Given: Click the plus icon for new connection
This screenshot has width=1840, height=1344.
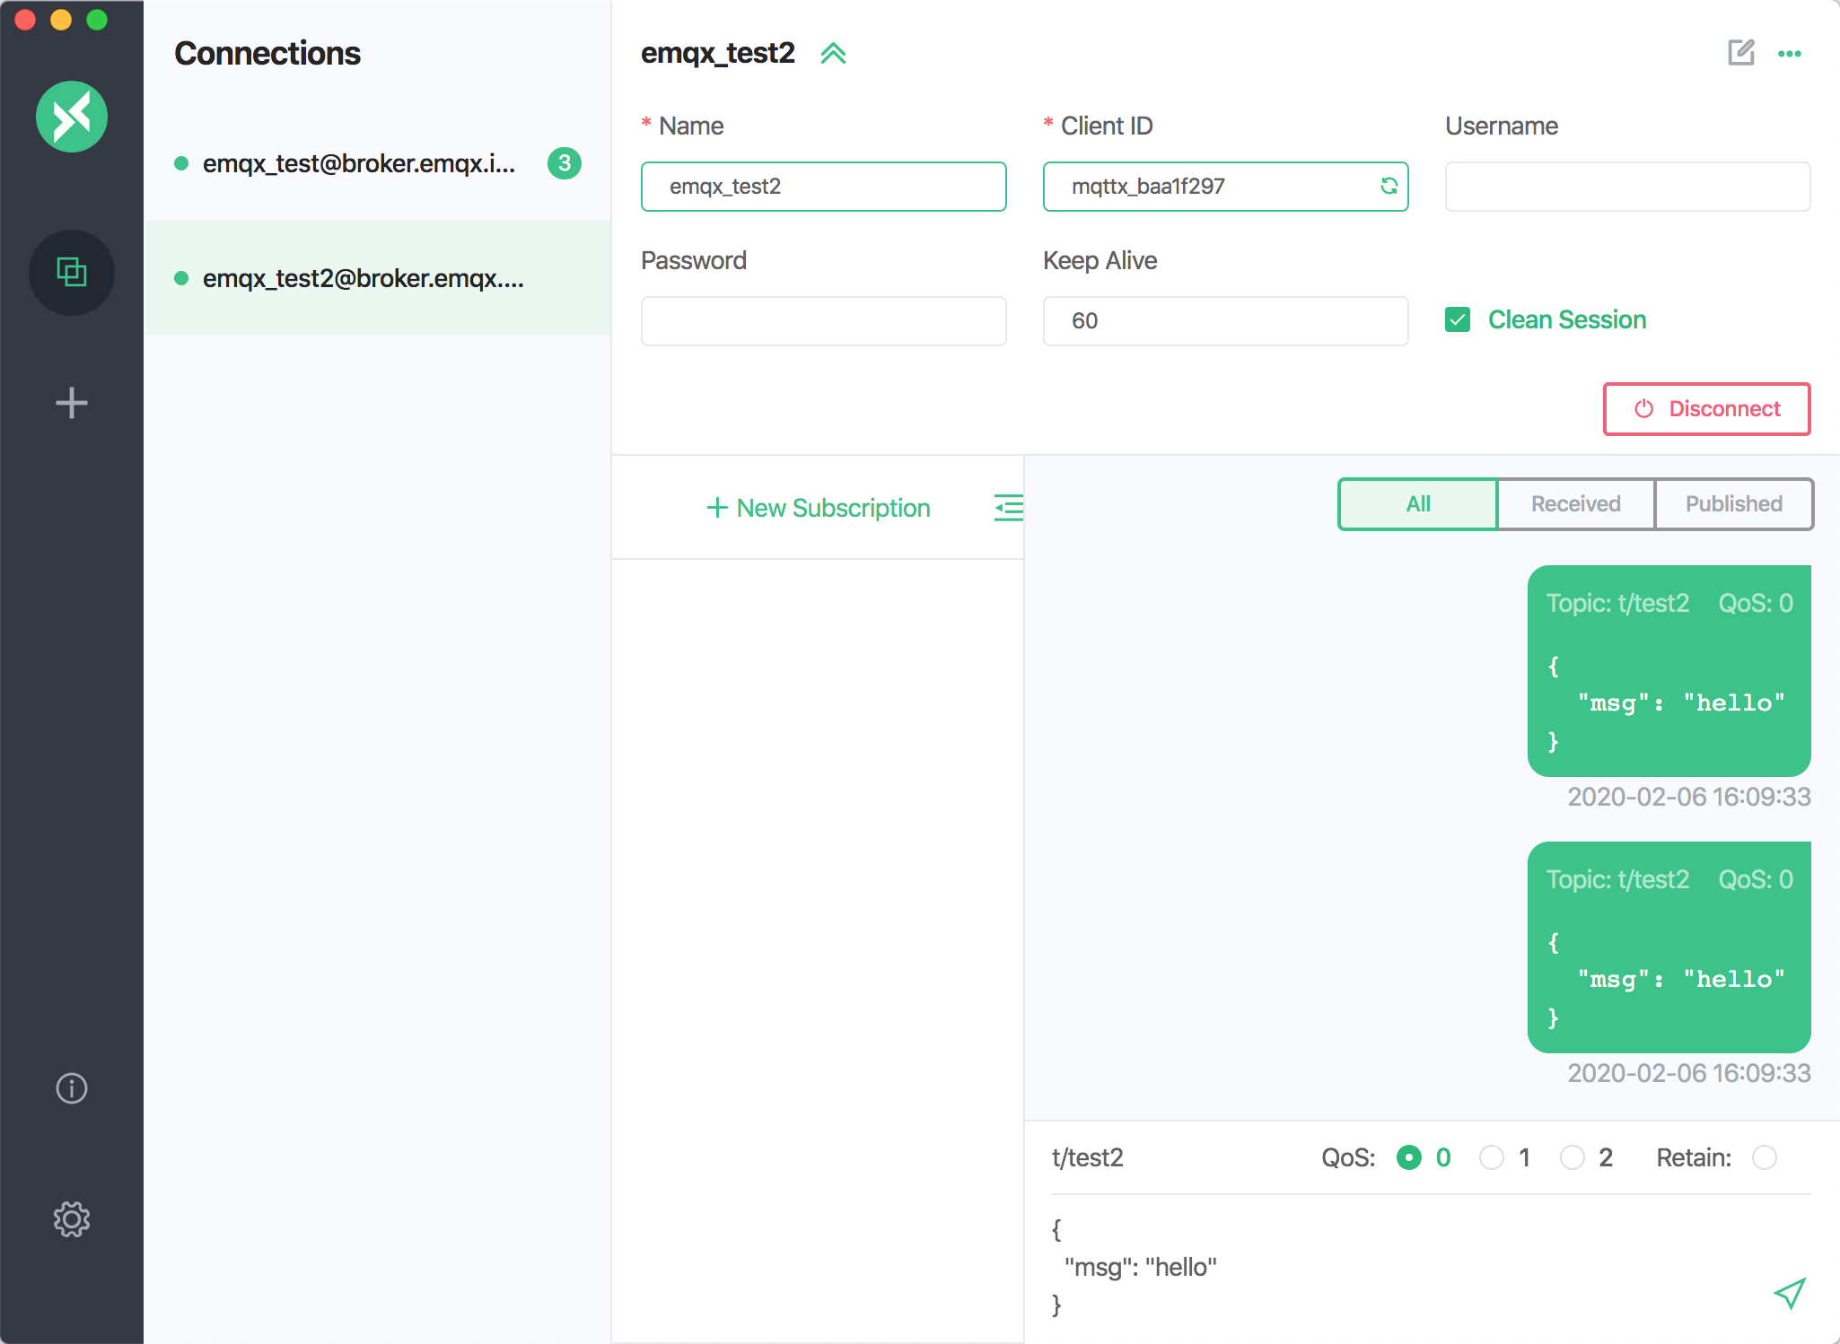Looking at the screenshot, I should pyautogui.click(x=72, y=403).
